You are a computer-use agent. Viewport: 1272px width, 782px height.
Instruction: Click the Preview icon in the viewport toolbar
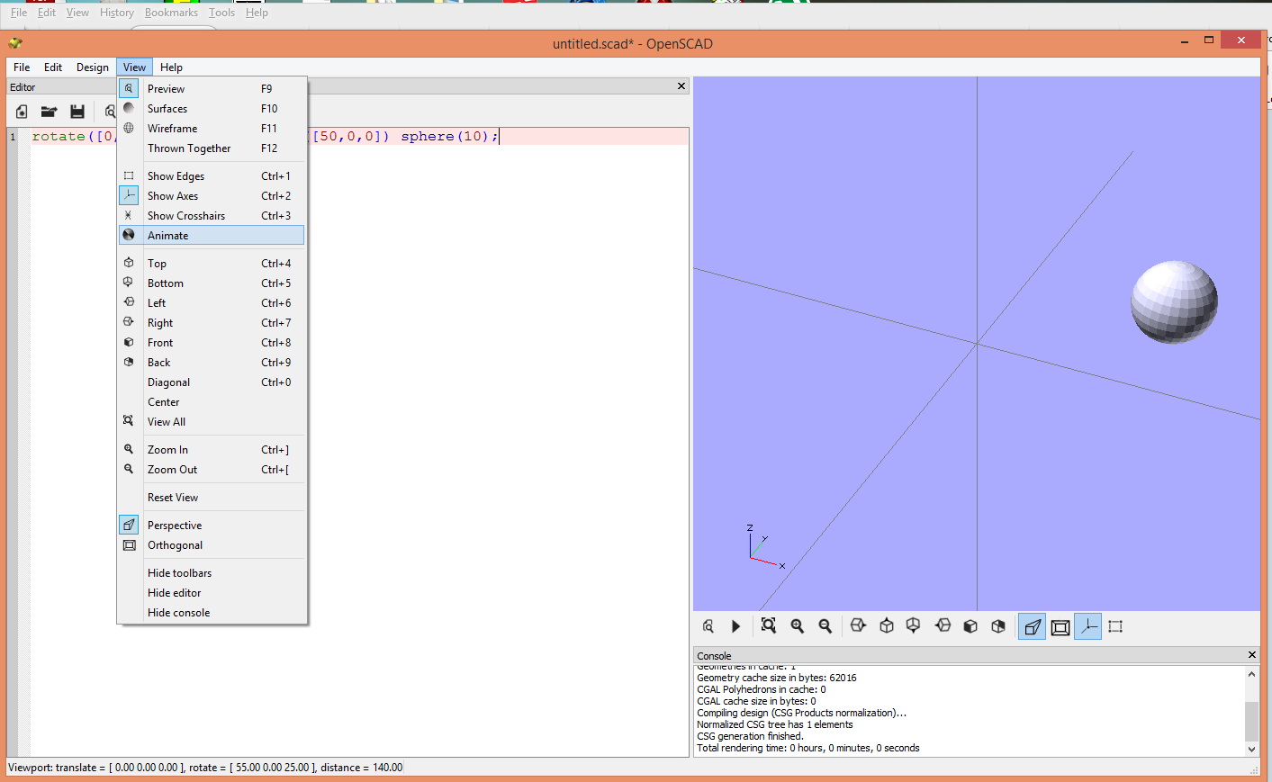(x=708, y=625)
